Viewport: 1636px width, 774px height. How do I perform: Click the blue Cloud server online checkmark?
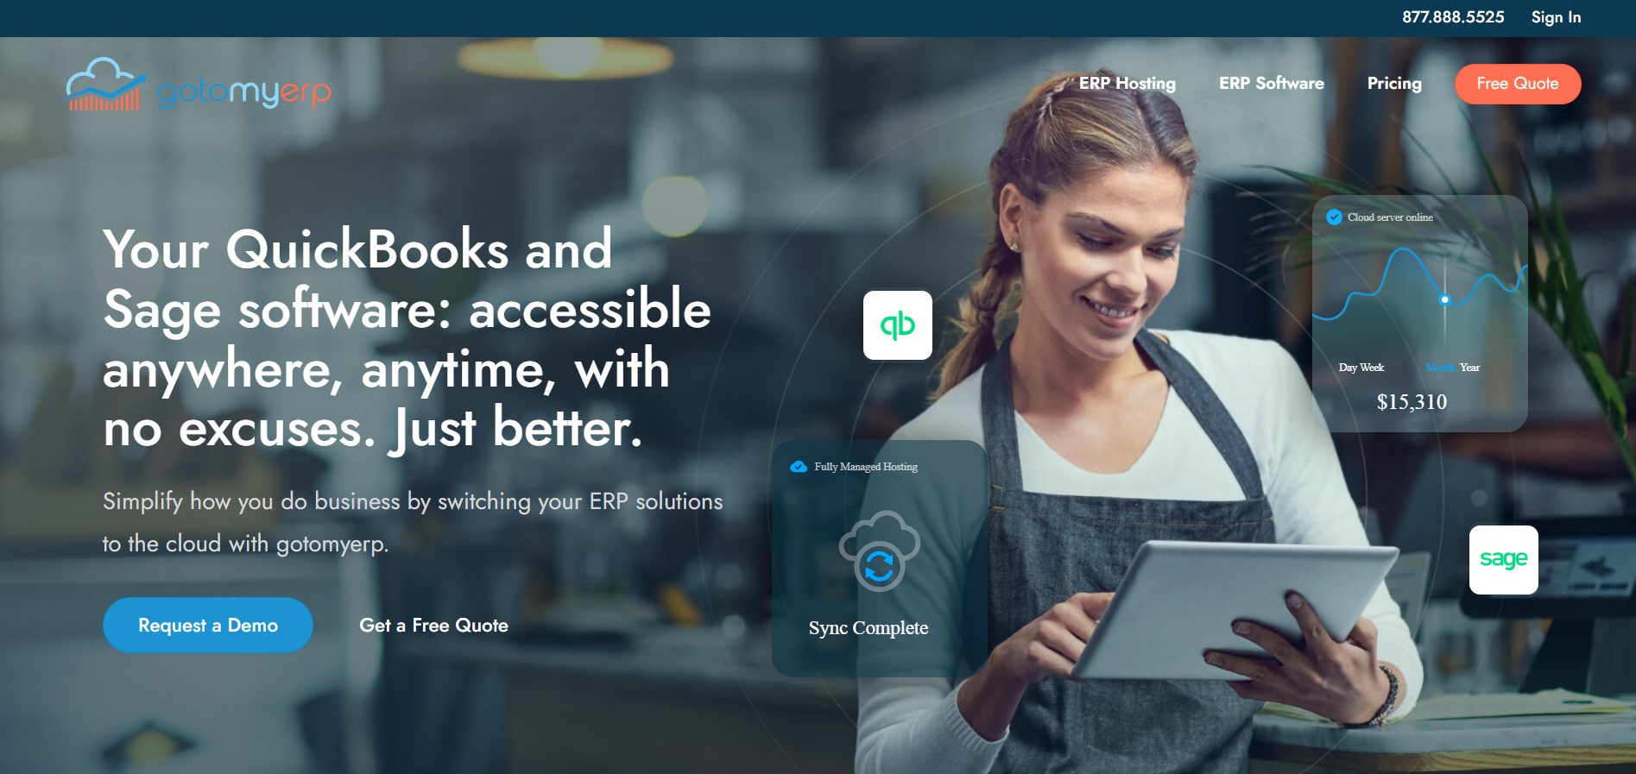[1334, 217]
